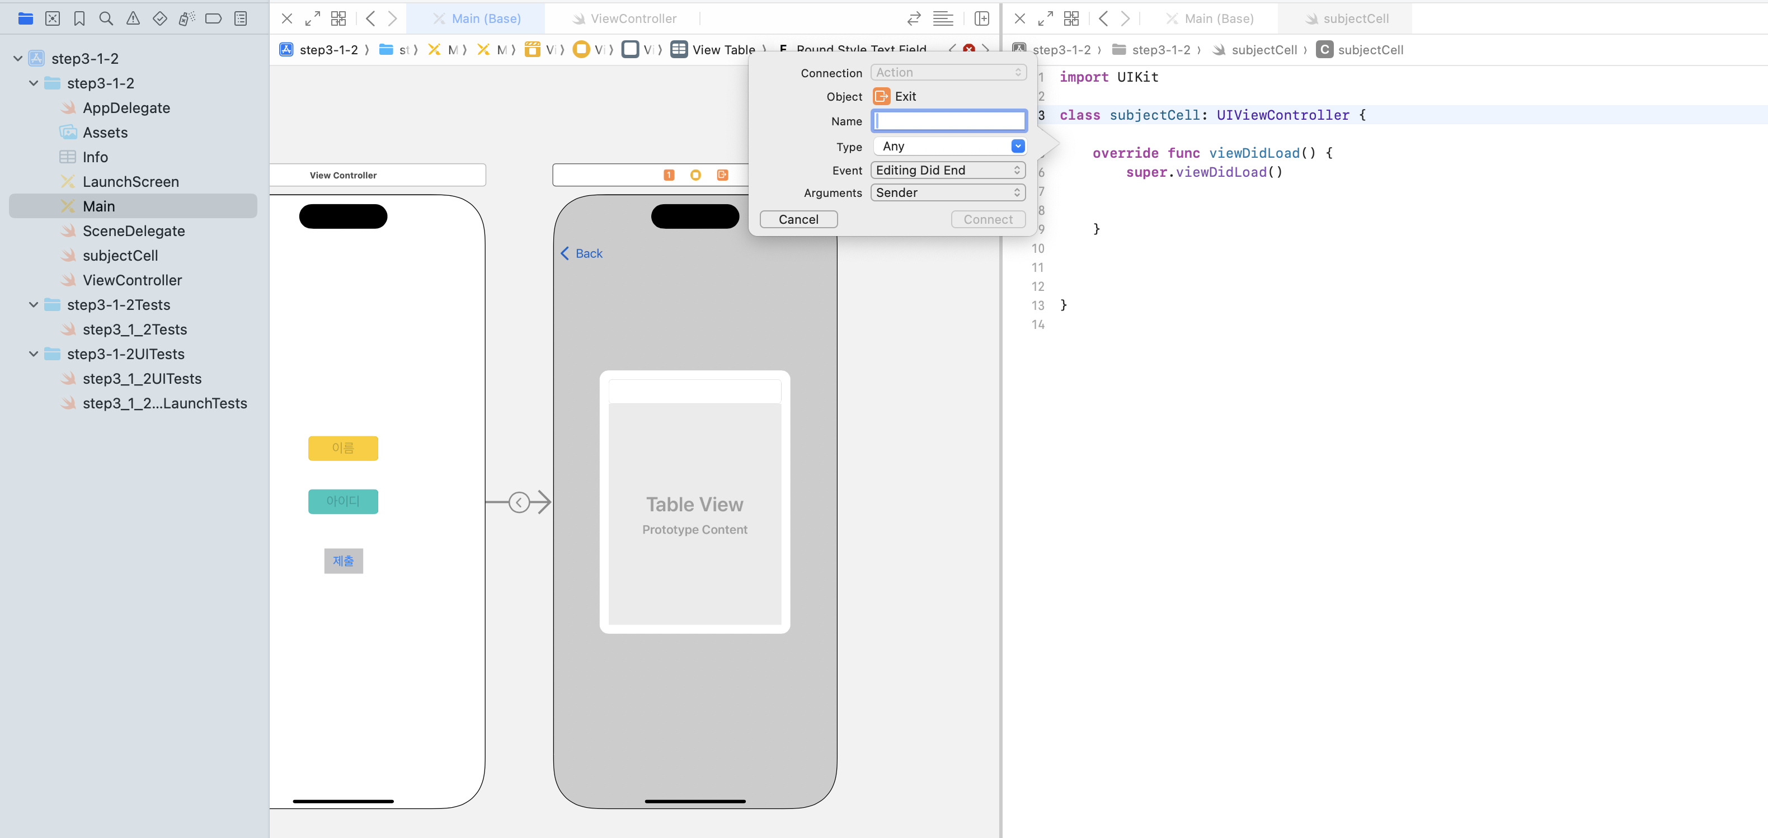Expand the right editor to full size
Viewport: 1768px width, 838px height.
pyautogui.click(x=1045, y=18)
